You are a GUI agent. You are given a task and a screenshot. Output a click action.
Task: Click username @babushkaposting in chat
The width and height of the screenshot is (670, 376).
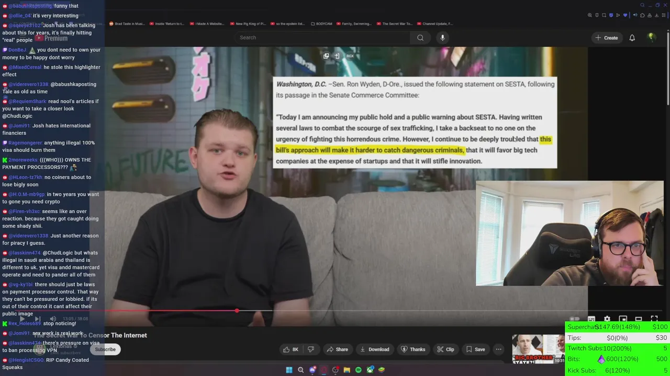point(30,6)
